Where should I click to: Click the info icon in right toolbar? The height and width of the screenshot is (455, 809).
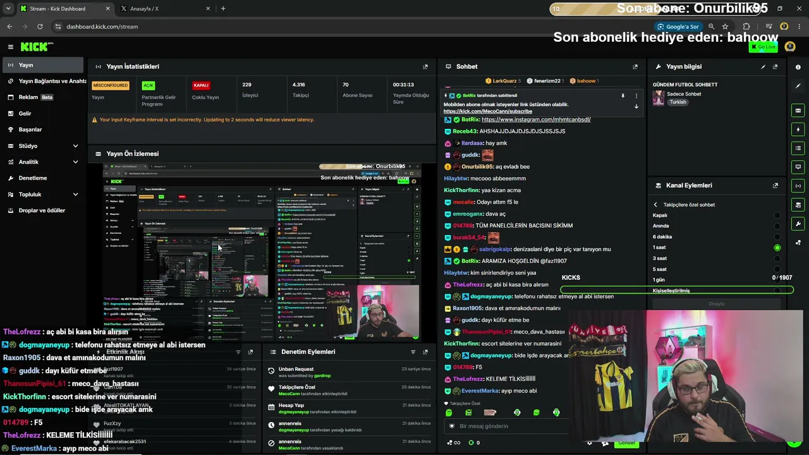(x=798, y=67)
